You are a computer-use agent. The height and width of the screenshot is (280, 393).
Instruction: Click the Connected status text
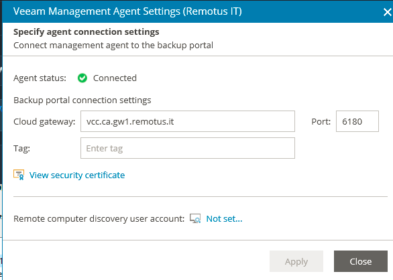(115, 78)
